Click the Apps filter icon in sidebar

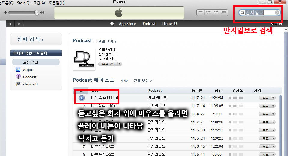tap(18, 69)
